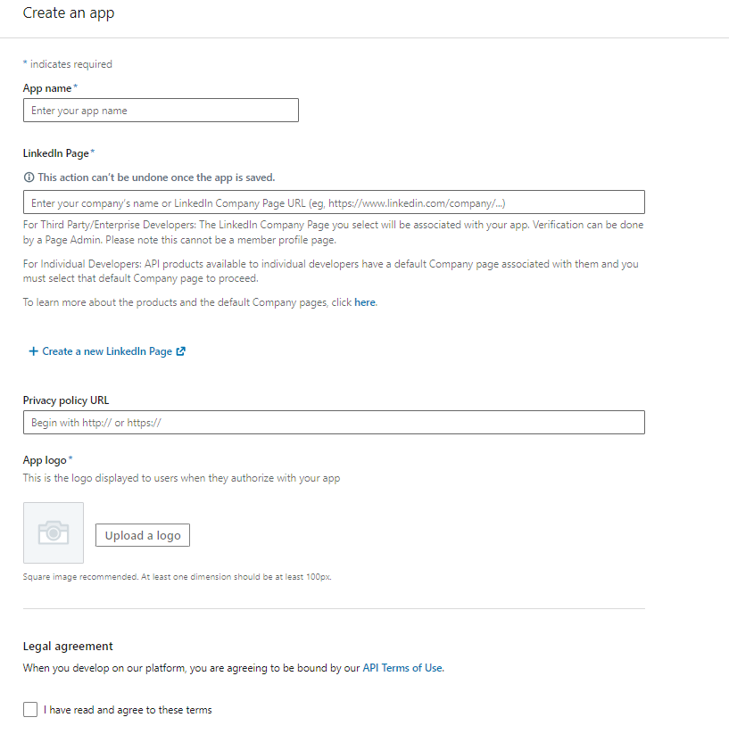Click the 'App logo' field label
This screenshot has width=729, height=734.
point(43,460)
